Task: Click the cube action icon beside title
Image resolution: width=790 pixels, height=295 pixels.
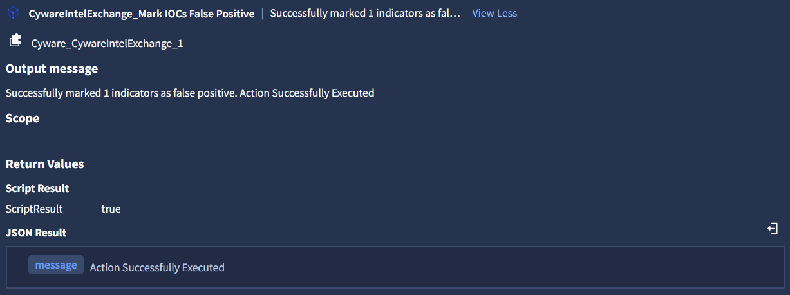Action: [14, 14]
